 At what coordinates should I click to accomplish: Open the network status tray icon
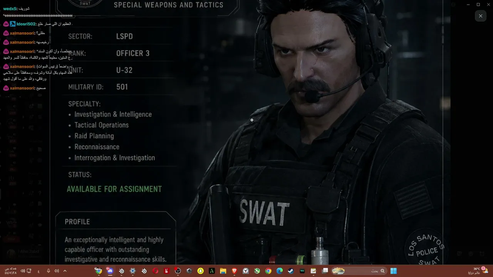(29, 271)
